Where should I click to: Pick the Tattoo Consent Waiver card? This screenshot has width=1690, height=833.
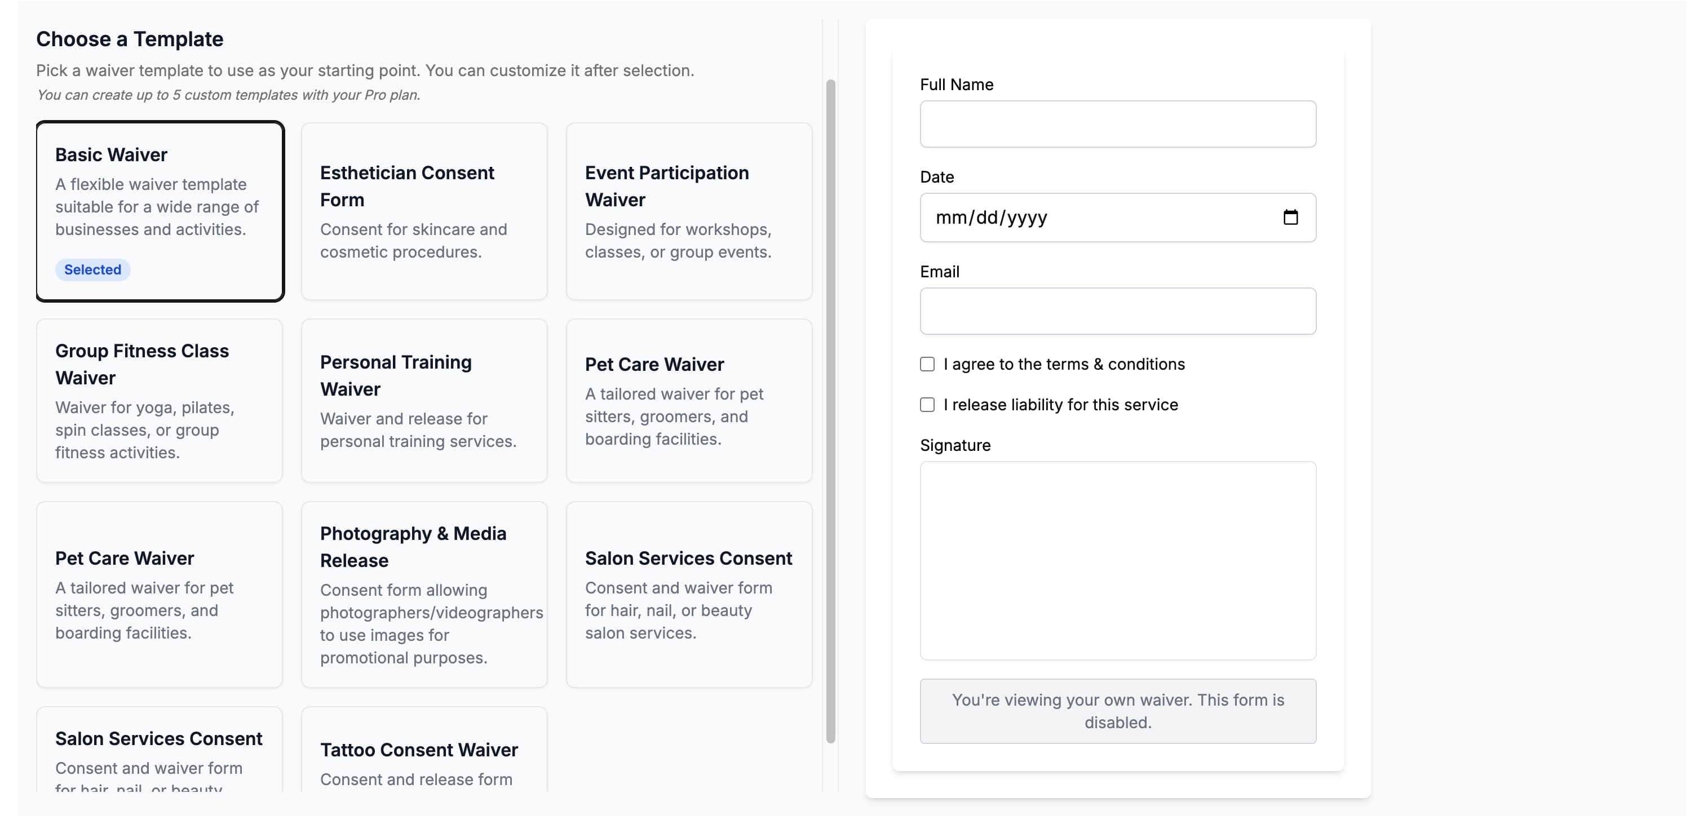(x=424, y=754)
